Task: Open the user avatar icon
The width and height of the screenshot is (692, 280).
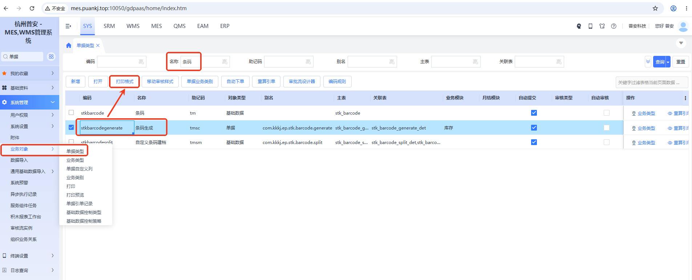Action: [x=683, y=26]
